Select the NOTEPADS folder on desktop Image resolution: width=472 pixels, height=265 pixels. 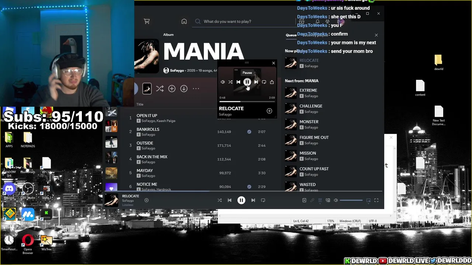[28, 140]
